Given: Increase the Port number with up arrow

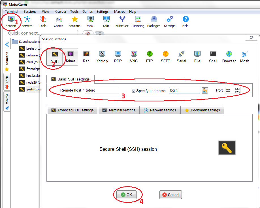Looking at the screenshot, I should [238, 89].
